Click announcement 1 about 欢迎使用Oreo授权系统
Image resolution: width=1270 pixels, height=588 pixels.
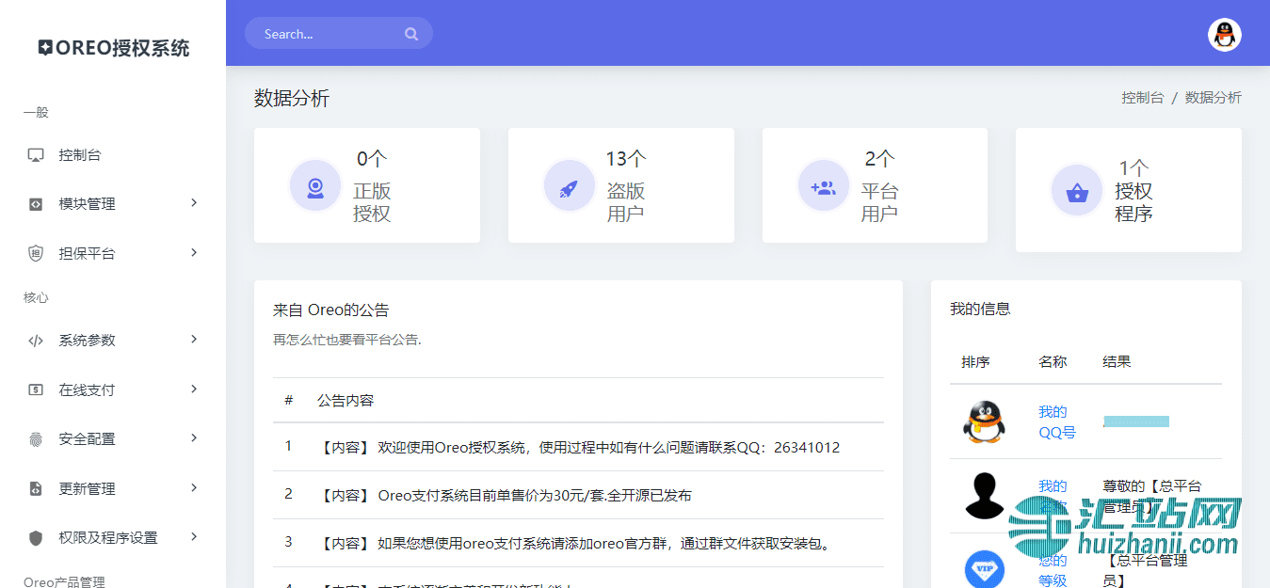click(x=578, y=447)
